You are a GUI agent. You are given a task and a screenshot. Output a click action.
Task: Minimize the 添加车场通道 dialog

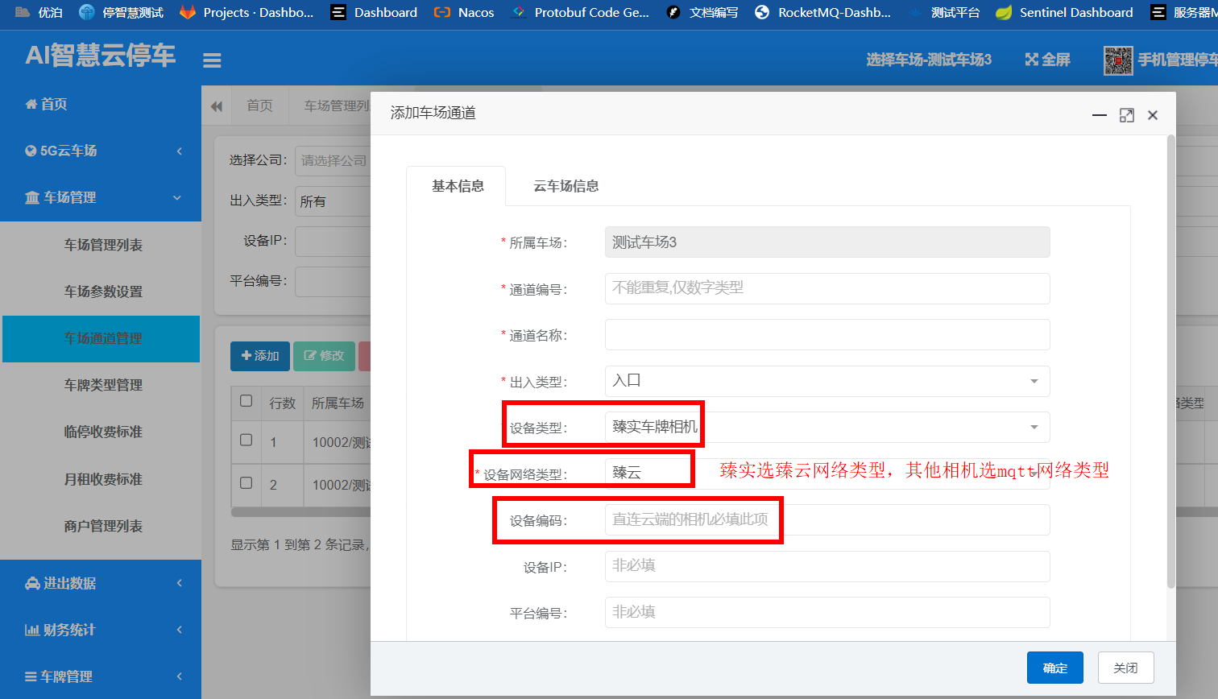[x=1100, y=115]
